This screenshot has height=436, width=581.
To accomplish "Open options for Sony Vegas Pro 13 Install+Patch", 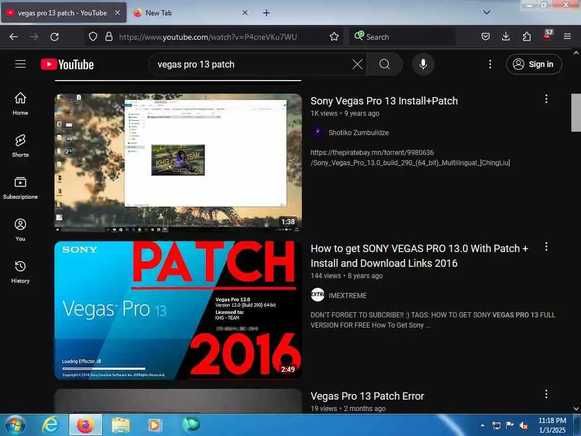I will point(546,99).
